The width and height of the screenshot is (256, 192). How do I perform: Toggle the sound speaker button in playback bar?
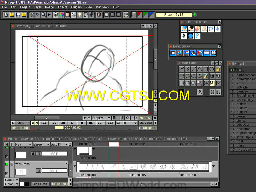point(33,123)
